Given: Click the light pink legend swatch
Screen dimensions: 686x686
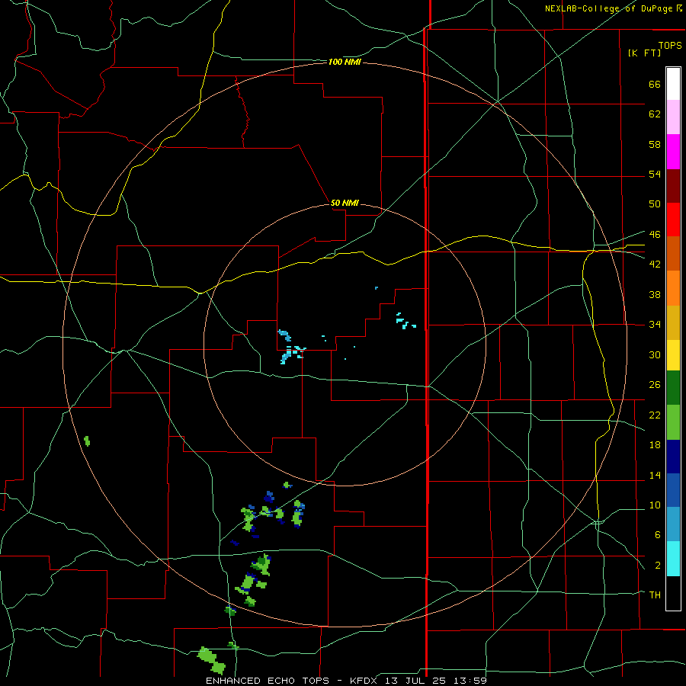Looking at the screenshot, I should pos(673,117).
